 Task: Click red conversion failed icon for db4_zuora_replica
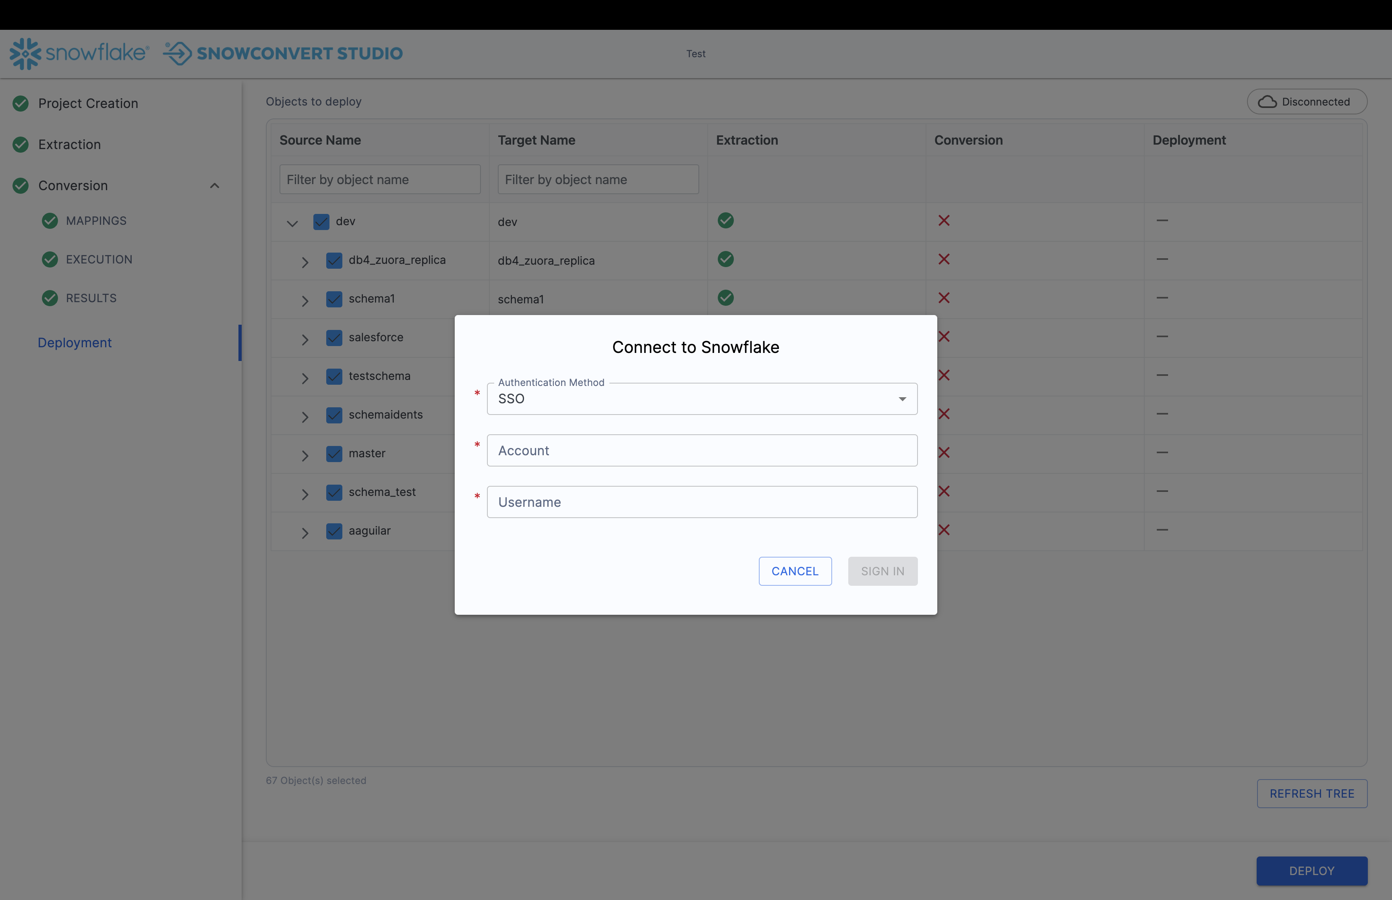coord(944,259)
